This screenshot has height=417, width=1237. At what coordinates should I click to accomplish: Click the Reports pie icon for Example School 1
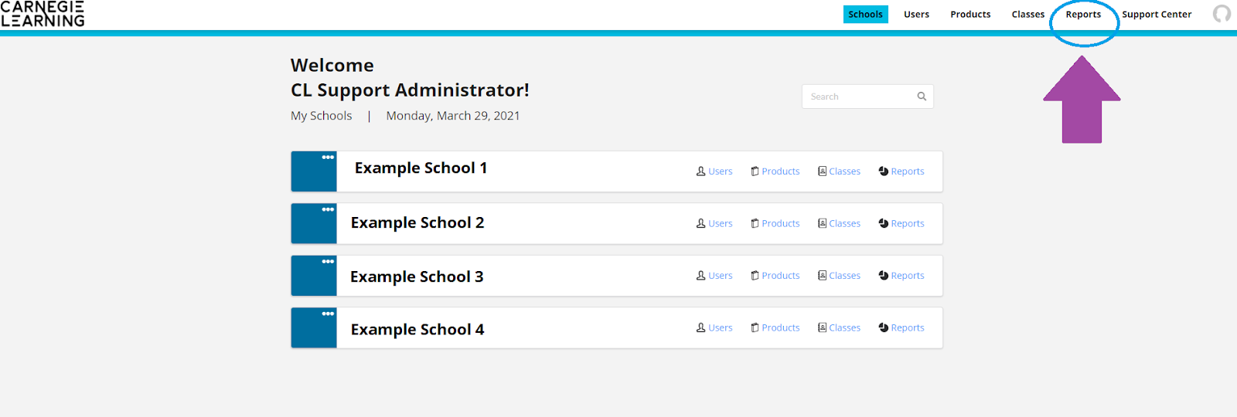coord(883,171)
